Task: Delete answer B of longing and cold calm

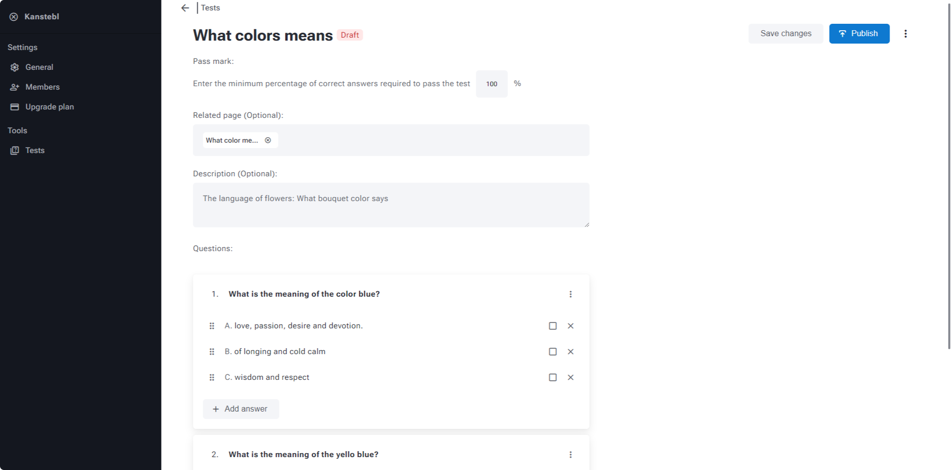Action: 570,352
